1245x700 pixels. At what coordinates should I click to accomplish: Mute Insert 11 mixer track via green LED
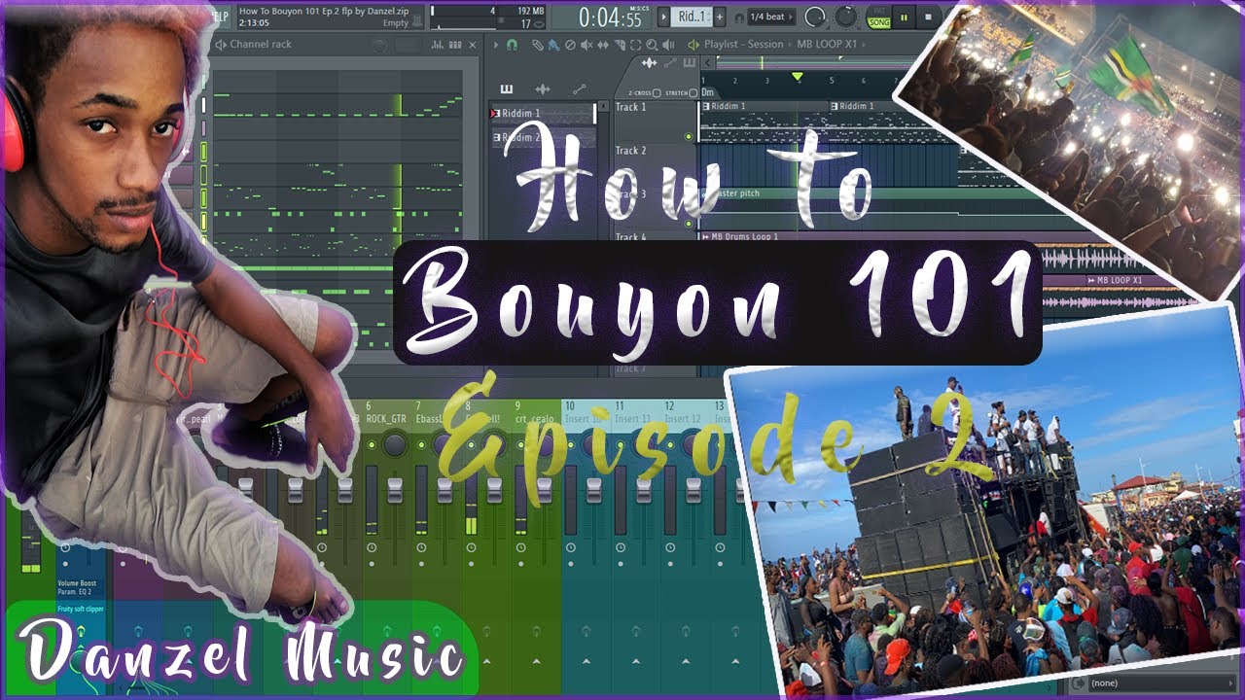pyautogui.click(x=621, y=445)
